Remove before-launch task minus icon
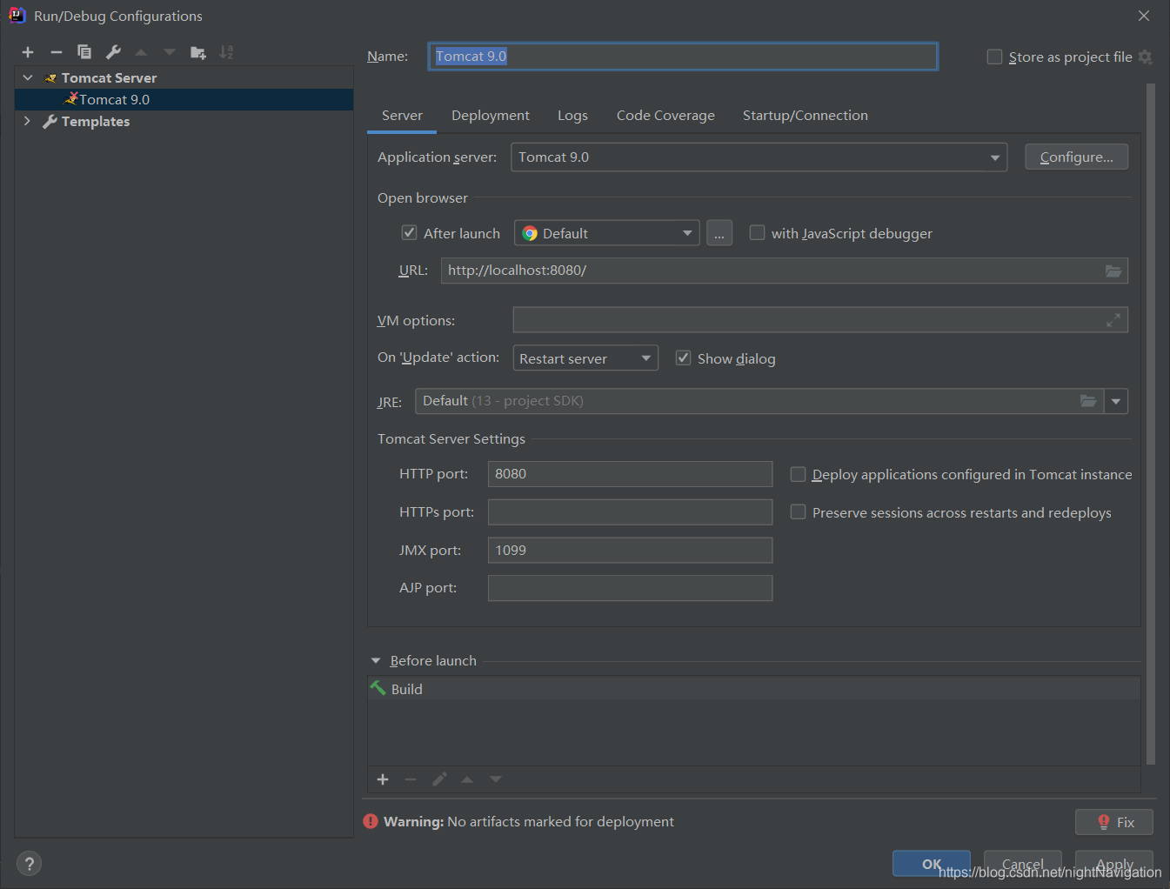The width and height of the screenshot is (1170, 889). pos(411,779)
